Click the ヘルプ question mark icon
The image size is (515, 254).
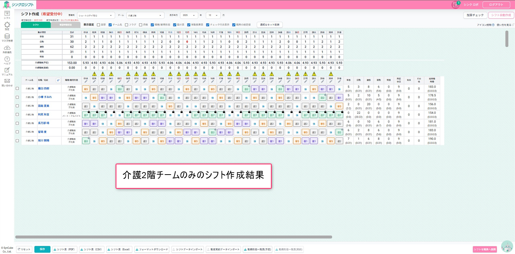pos(7,59)
